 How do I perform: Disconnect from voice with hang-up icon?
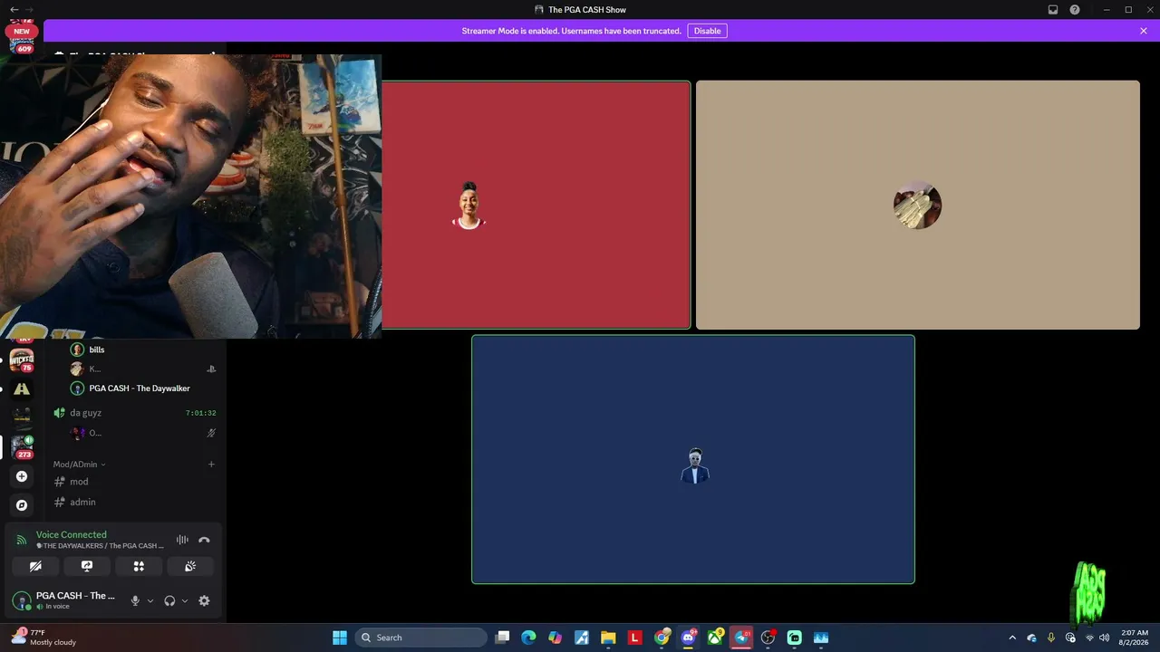click(204, 540)
